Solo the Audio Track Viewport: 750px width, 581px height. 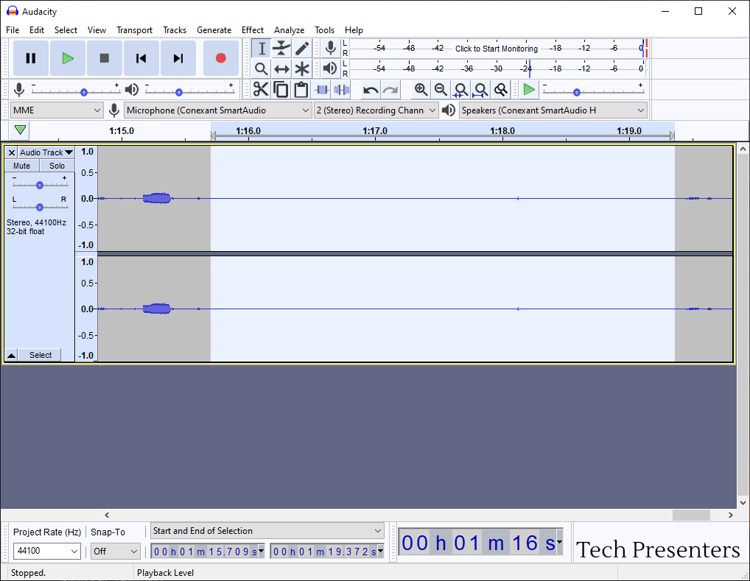[57, 166]
